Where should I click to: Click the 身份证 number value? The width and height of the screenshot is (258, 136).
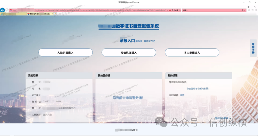pyautogui.click(x=52, y=101)
